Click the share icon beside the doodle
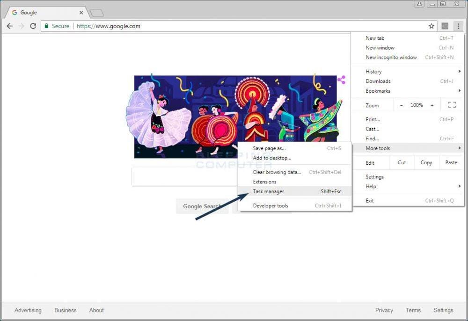Viewport: 468px width, 321px height. [x=341, y=80]
